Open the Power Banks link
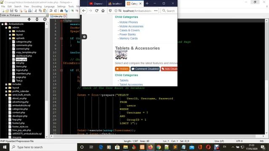Screen dimensions: 269x151 pyautogui.click(x=127, y=34)
